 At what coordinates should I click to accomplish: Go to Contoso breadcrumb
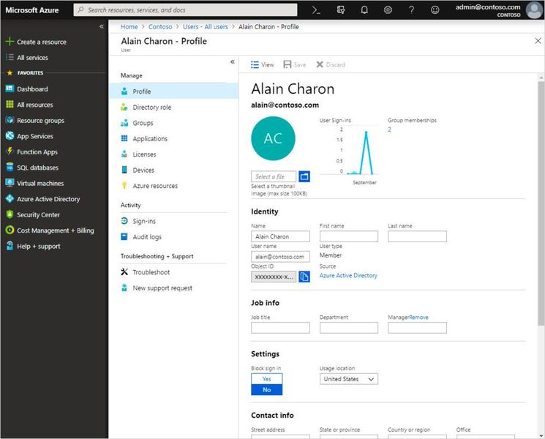click(160, 27)
